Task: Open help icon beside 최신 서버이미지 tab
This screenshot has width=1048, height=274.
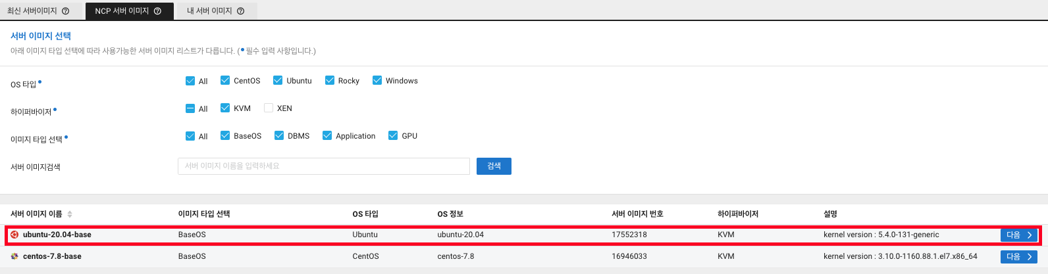Action: (66, 11)
